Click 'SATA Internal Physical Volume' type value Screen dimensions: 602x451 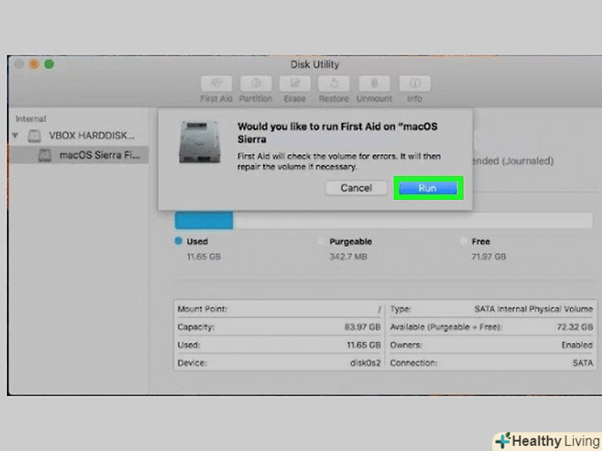click(x=533, y=309)
